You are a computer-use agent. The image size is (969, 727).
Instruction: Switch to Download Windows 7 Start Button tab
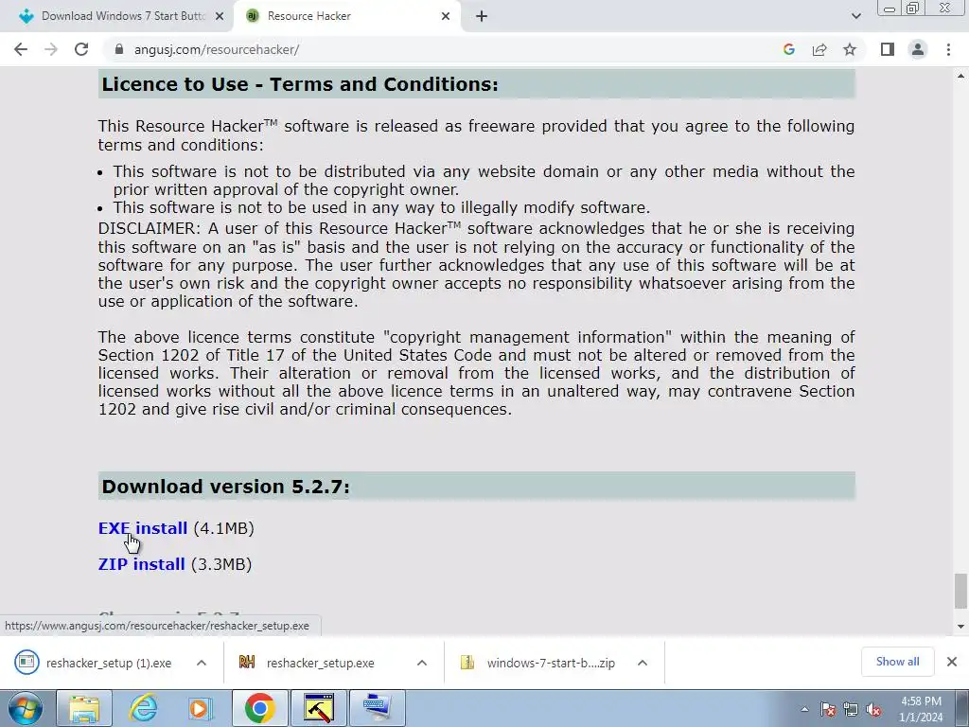[x=116, y=16]
